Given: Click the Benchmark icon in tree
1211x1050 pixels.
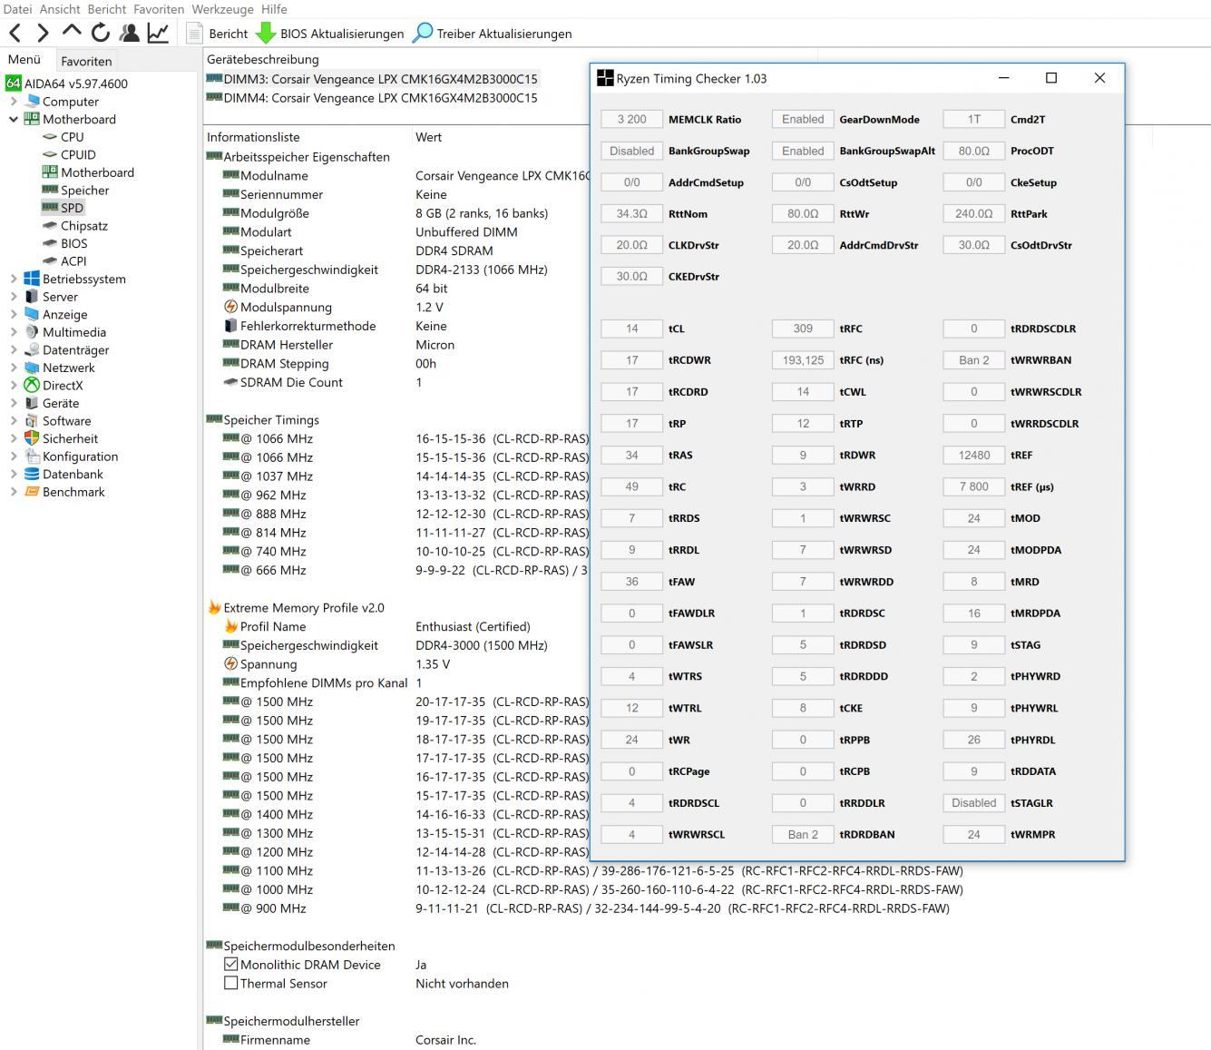Looking at the screenshot, I should pos(32,492).
